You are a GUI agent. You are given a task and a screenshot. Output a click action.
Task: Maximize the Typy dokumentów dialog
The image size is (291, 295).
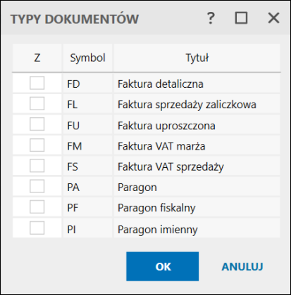tap(241, 18)
